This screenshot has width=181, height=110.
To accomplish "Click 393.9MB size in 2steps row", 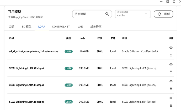I will pyautogui.click(x=84, y=68).
